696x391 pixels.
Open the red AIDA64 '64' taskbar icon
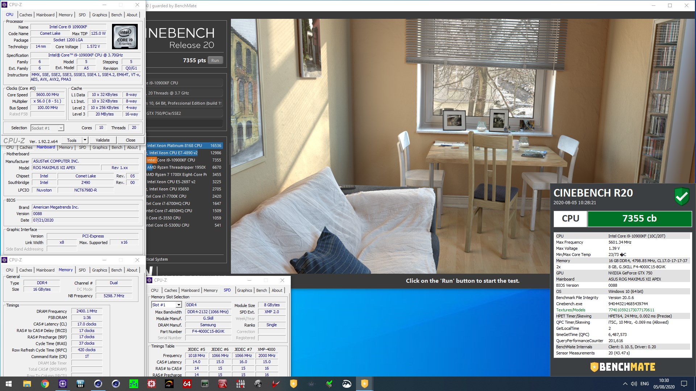(x=187, y=384)
